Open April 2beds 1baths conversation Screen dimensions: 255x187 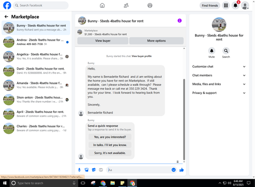point(36,114)
